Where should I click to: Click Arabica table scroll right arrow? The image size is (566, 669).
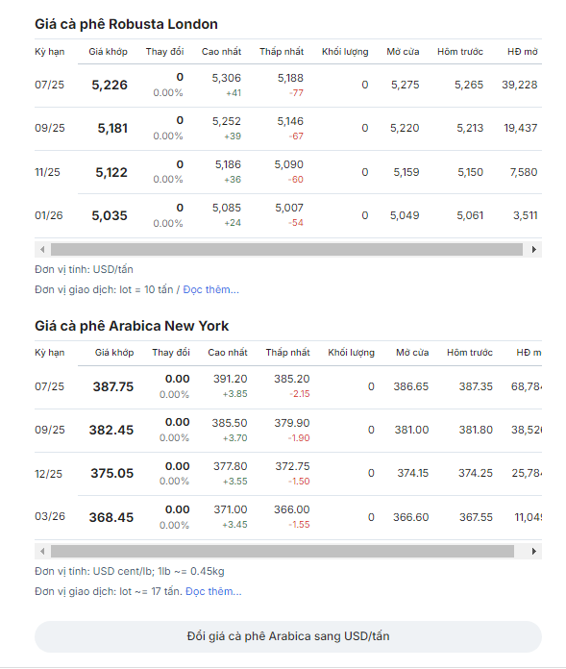tap(534, 551)
